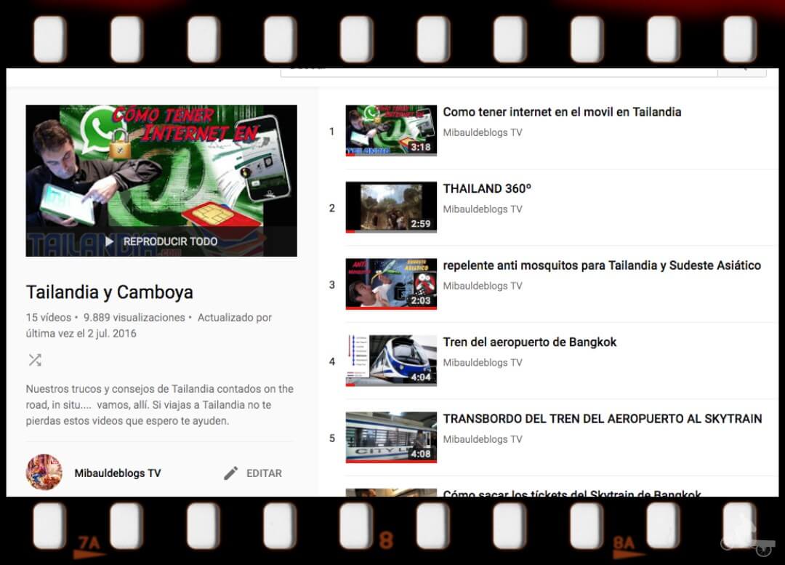
Task: Open 'Tren del aeropuerto de Bangkok' title
Action: [x=530, y=342]
